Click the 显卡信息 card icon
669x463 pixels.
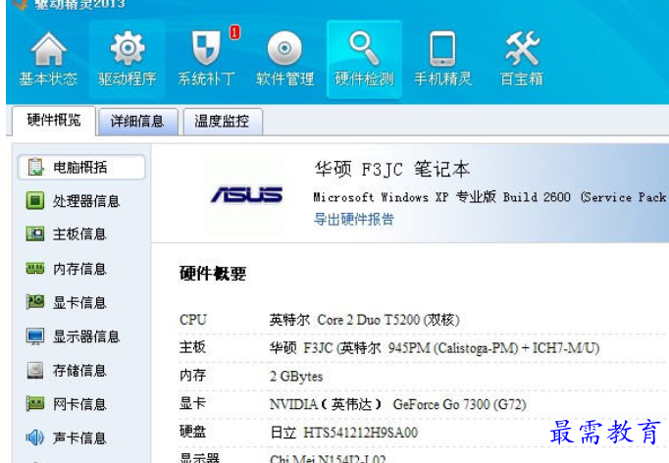pyautogui.click(x=35, y=302)
